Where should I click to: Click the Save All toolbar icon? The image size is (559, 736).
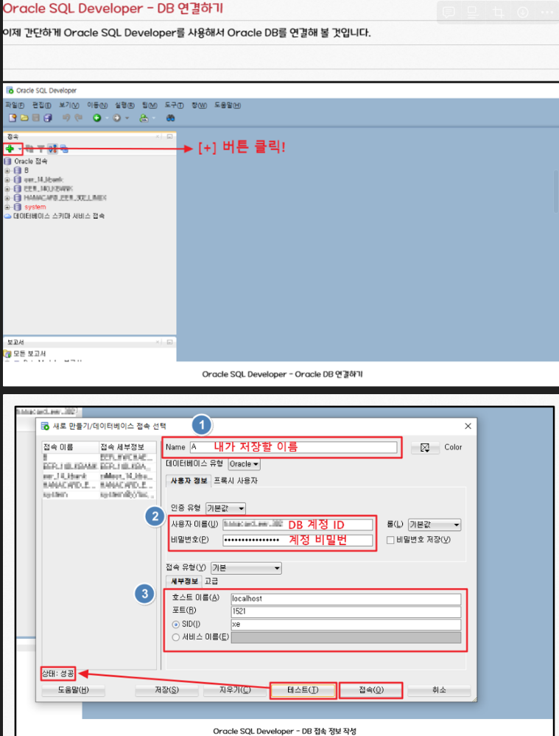48,118
